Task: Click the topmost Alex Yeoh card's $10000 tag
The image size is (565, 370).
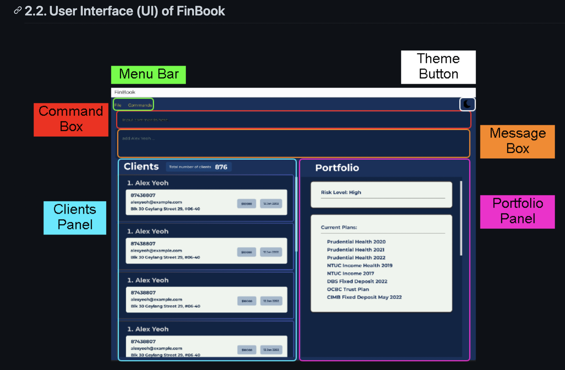Action: 246,203
